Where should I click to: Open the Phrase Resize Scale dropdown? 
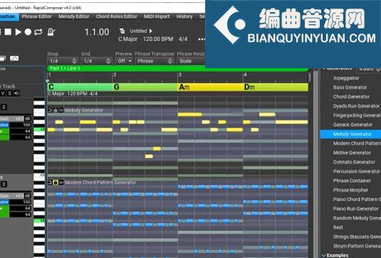(191, 61)
